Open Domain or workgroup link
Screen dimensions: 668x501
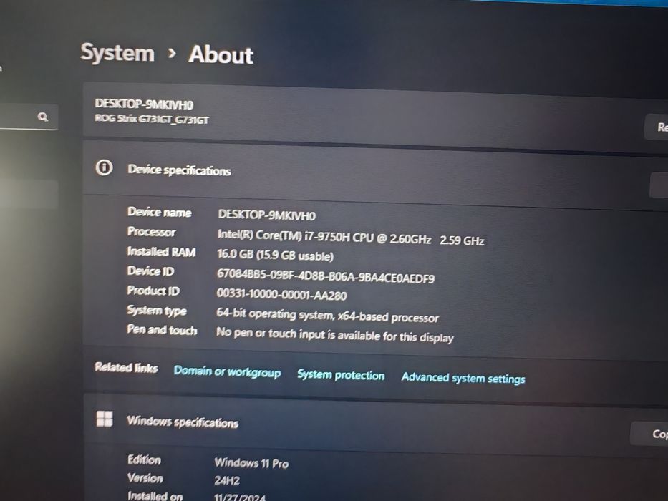[x=227, y=372]
